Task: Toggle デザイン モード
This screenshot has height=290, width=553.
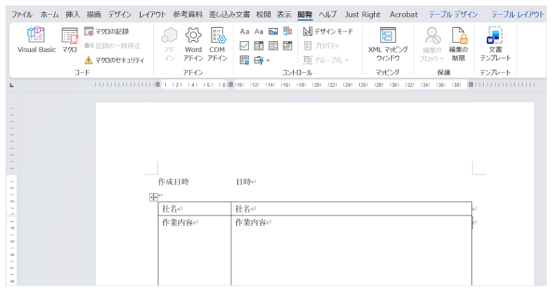Action: 328,32
